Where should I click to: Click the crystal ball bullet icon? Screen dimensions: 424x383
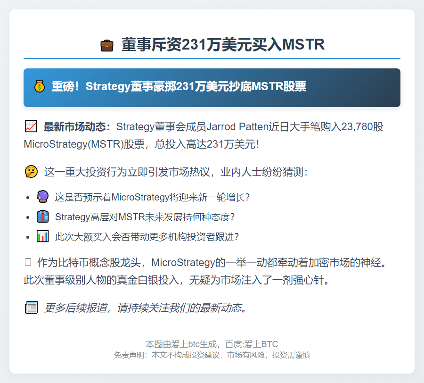pyautogui.click(x=43, y=197)
